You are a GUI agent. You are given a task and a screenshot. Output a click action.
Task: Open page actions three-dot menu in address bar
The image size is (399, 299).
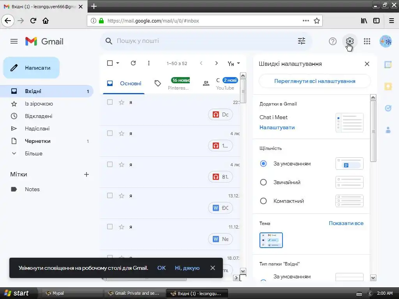tap(306, 21)
